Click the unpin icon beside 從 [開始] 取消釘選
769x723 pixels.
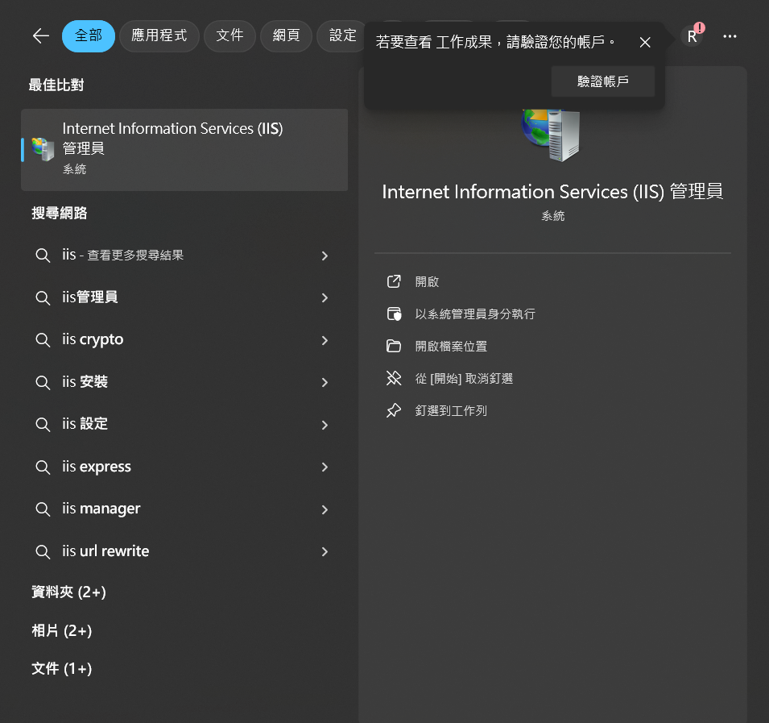[394, 378]
